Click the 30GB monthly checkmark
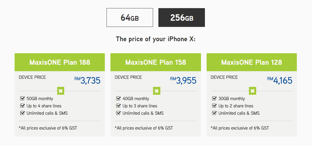The height and width of the screenshot is (146, 312). 214,98
